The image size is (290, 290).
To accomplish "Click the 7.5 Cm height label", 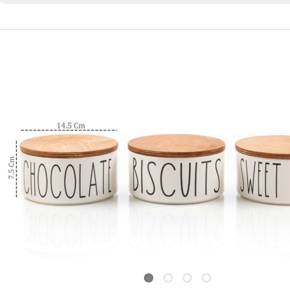I will pyautogui.click(x=12, y=167).
